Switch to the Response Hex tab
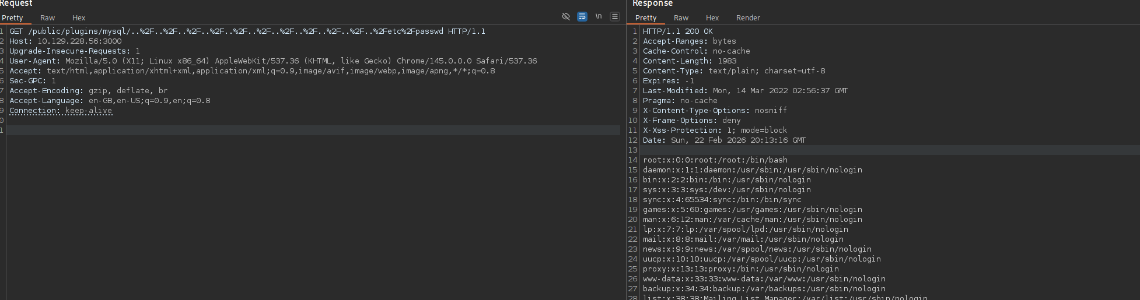Image resolution: width=1140 pixels, height=300 pixels. pyautogui.click(x=712, y=18)
